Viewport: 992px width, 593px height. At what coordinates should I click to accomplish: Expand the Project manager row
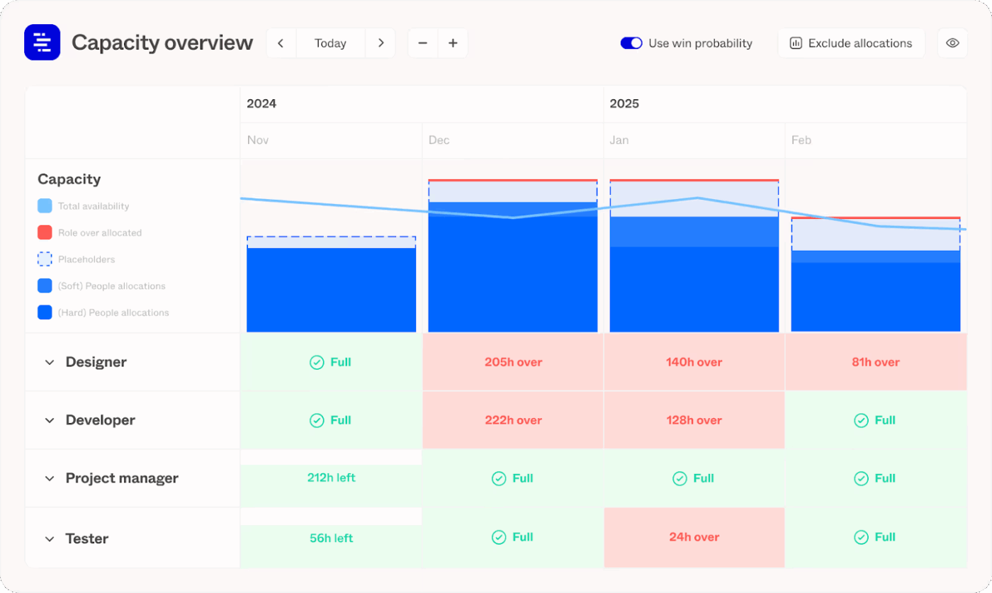pos(50,478)
